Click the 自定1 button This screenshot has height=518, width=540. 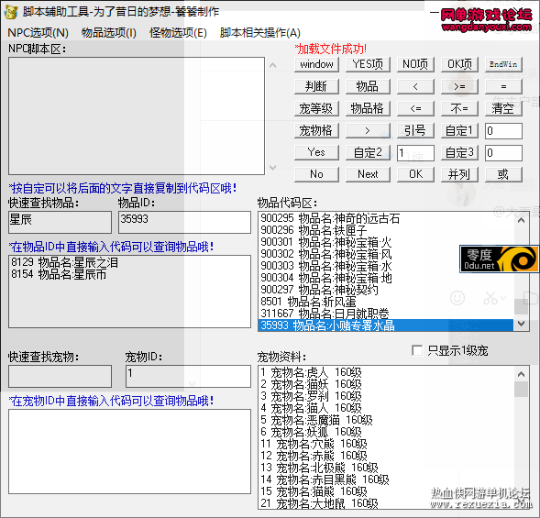tap(459, 130)
